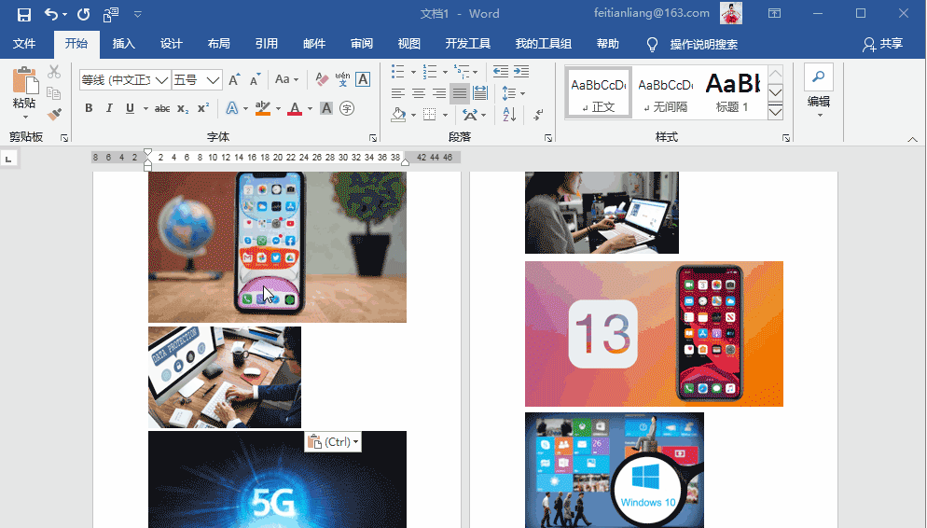
Task: Apply the text highlight color
Action: click(262, 108)
